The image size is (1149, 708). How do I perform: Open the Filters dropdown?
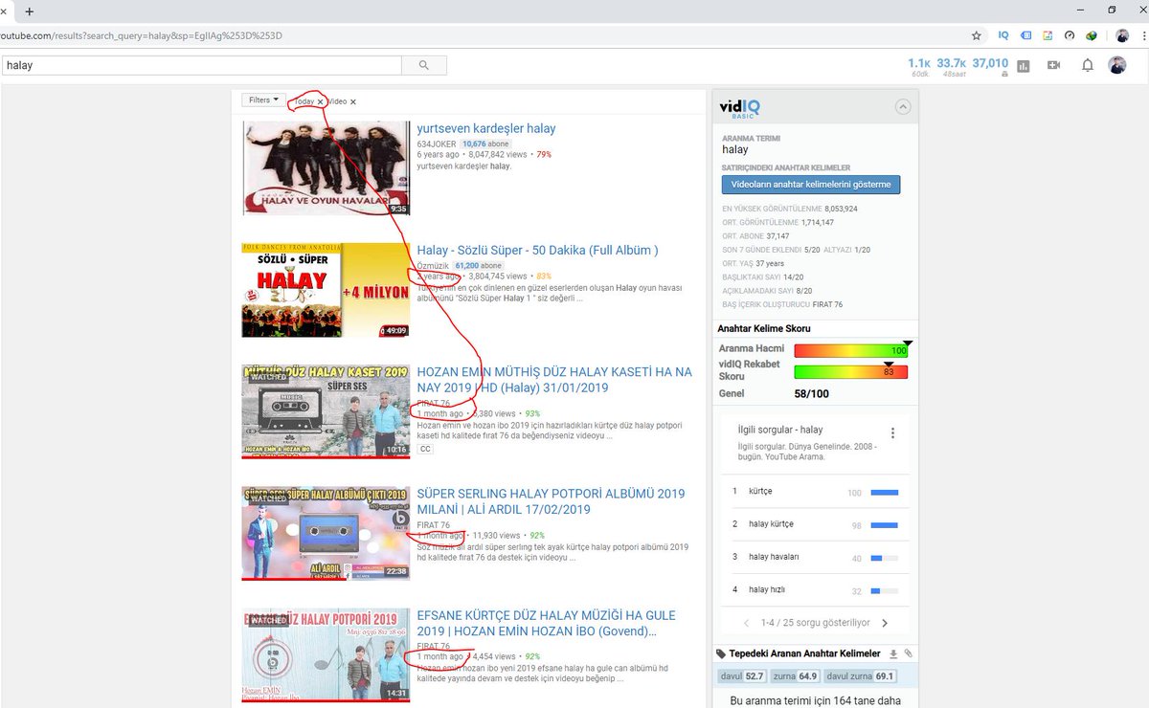263,100
